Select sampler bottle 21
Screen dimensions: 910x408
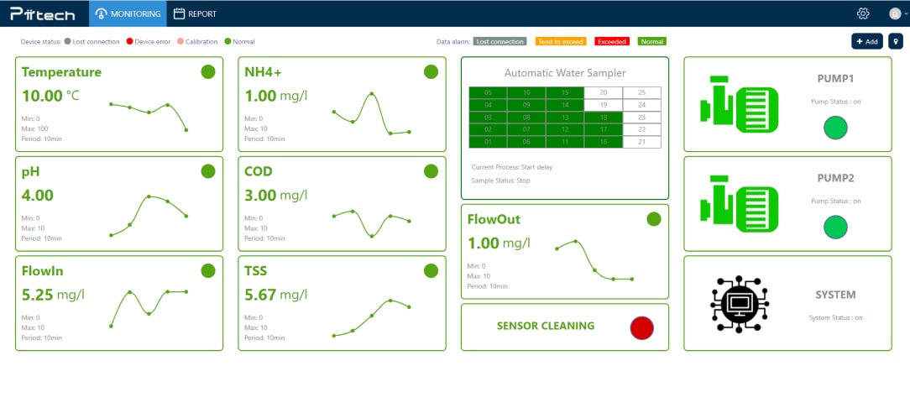pos(642,142)
